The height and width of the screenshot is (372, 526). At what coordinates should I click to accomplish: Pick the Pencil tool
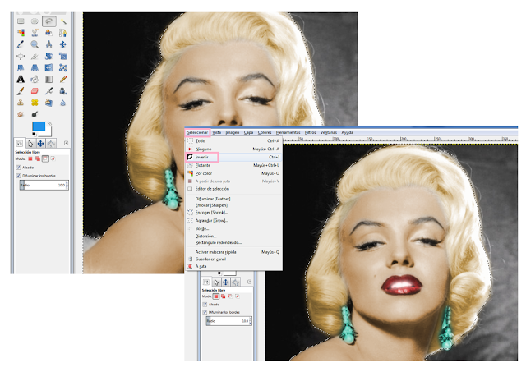(63, 79)
